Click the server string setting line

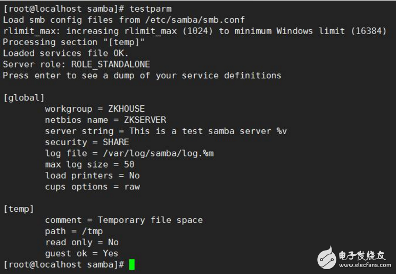click(x=166, y=131)
